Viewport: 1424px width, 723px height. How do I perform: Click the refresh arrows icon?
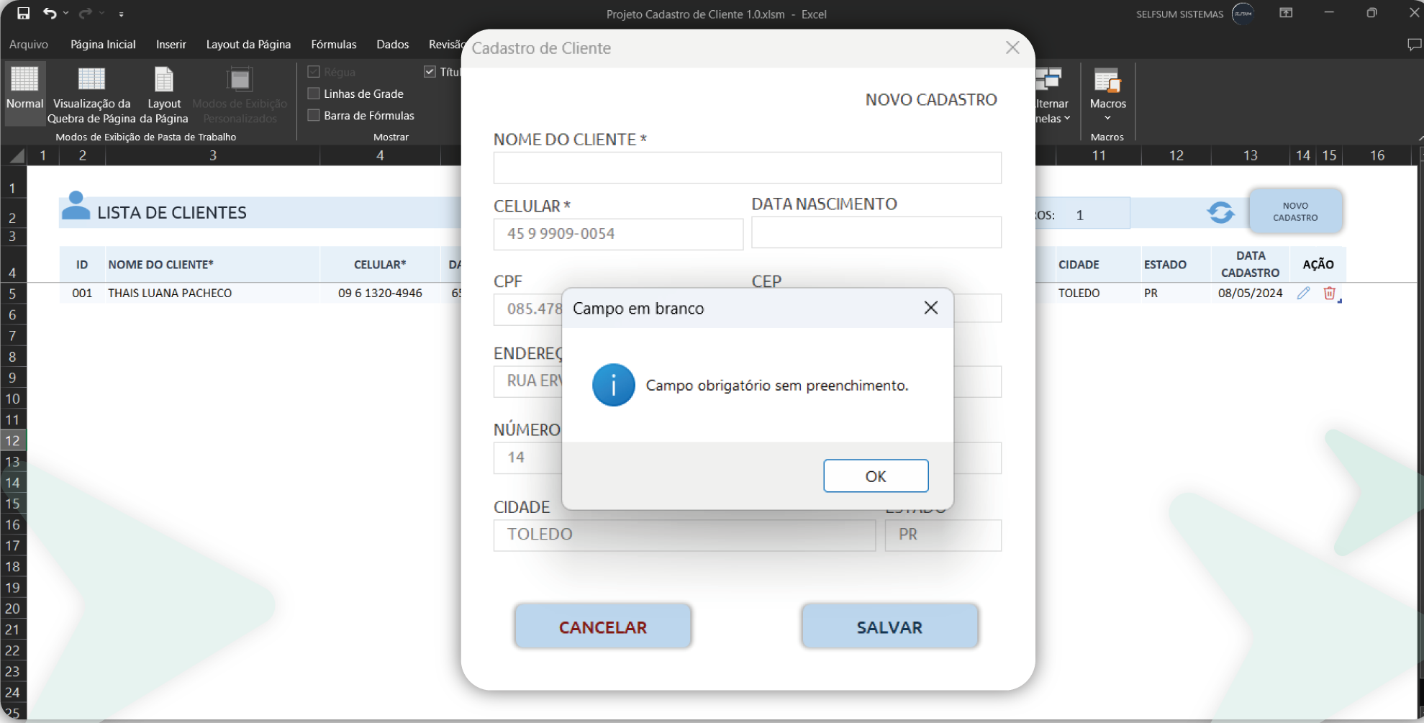pos(1220,212)
